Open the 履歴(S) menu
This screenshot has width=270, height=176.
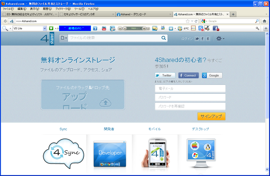pyautogui.click(x=47, y=9)
